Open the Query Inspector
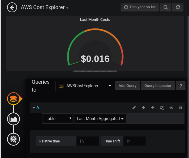The height and width of the screenshot is (158, 189). tap(158, 86)
